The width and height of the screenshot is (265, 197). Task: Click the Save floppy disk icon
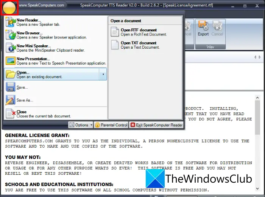pyautogui.click(x=11, y=87)
